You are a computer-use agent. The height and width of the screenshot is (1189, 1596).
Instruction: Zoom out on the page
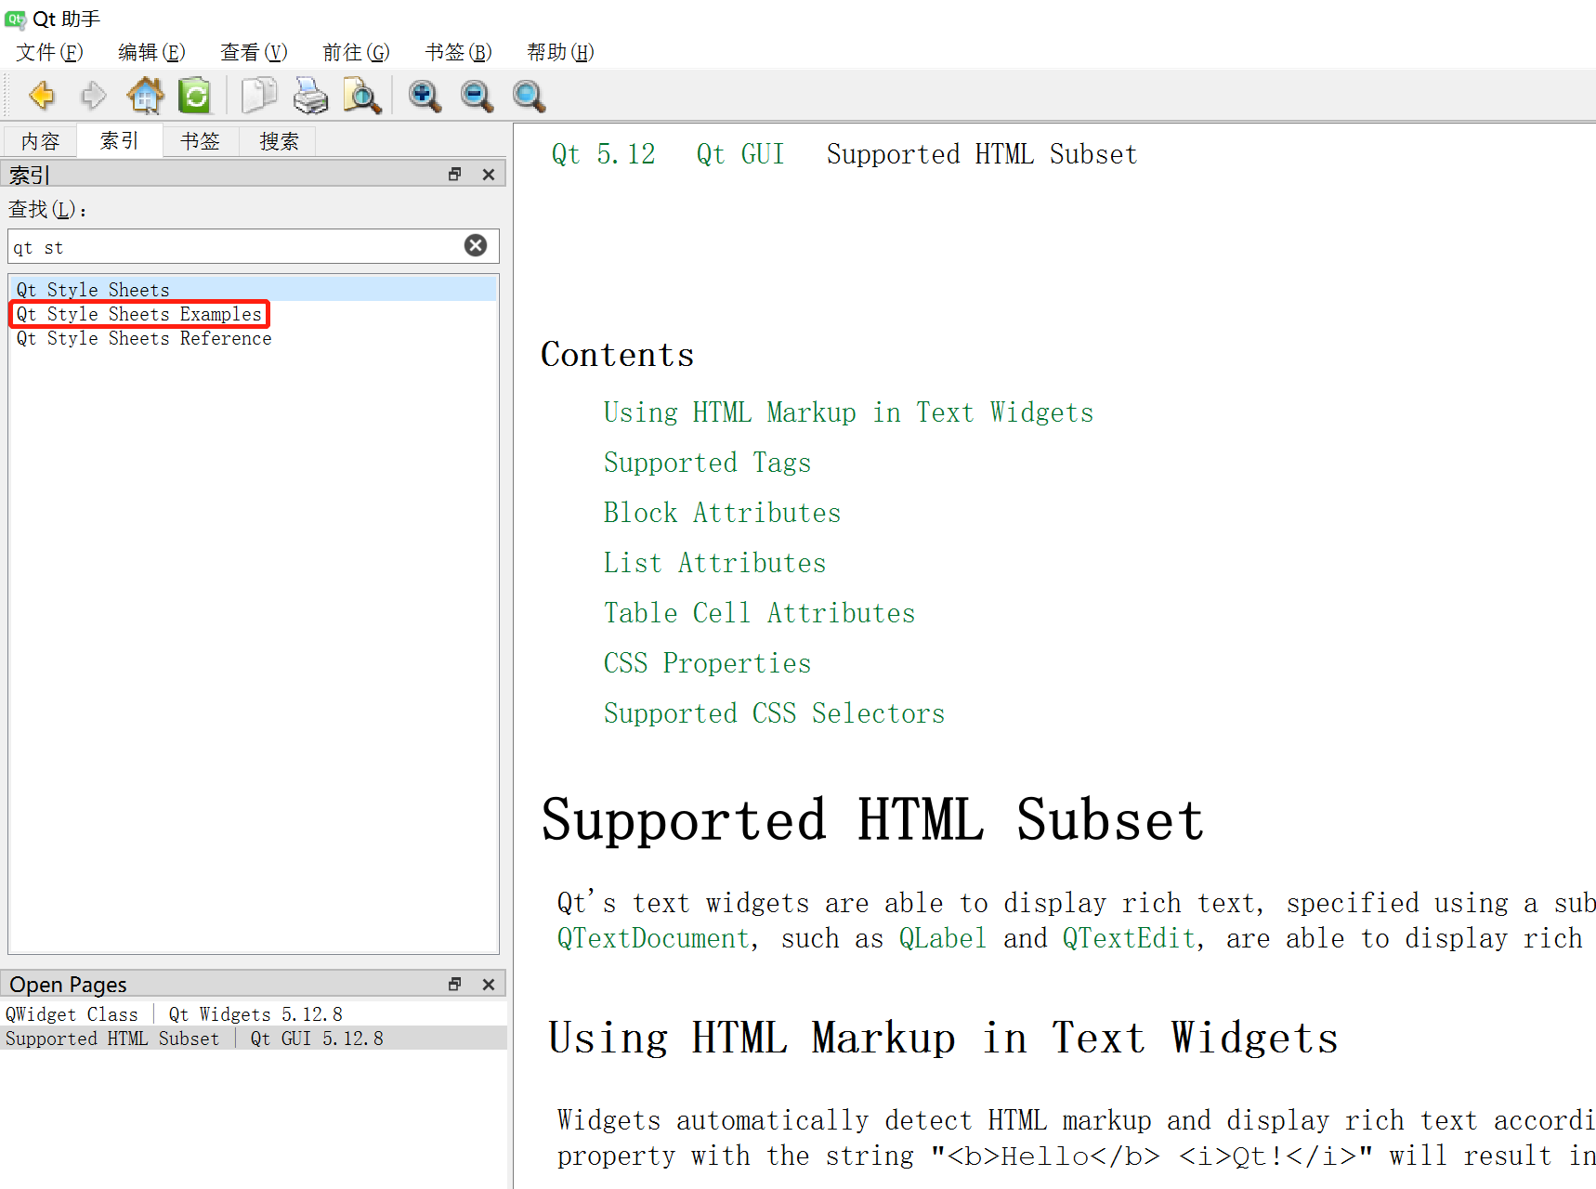point(477,96)
